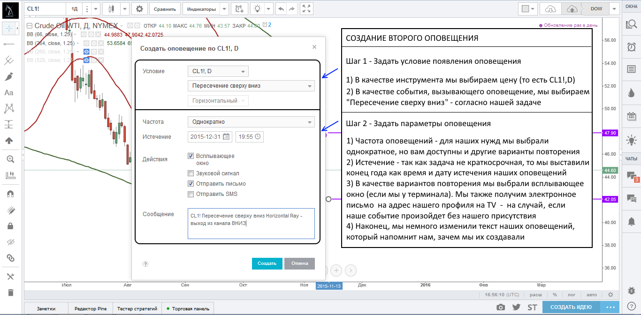Open the 'CL1!, D' instrument dropdown
Screen dimensions: 641x315
coord(218,71)
